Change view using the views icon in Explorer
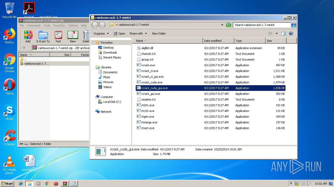 click(270, 34)
